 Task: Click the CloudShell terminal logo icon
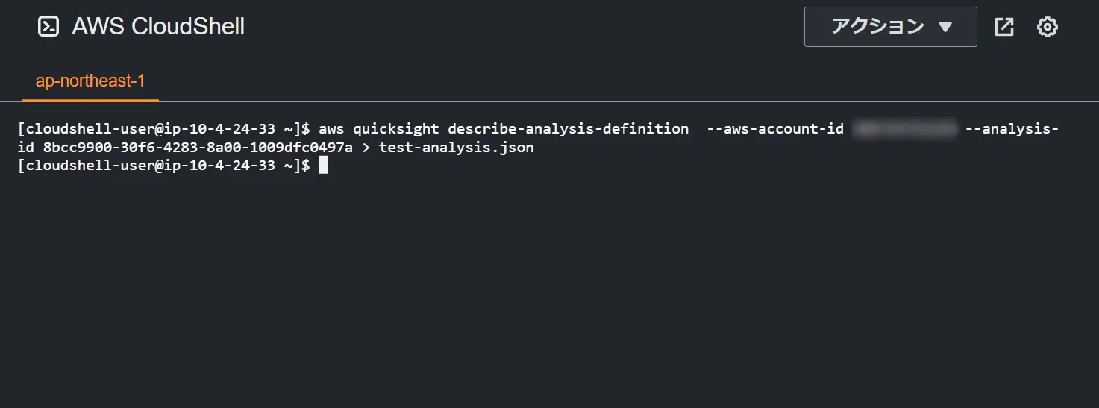(x=48, y=27)
